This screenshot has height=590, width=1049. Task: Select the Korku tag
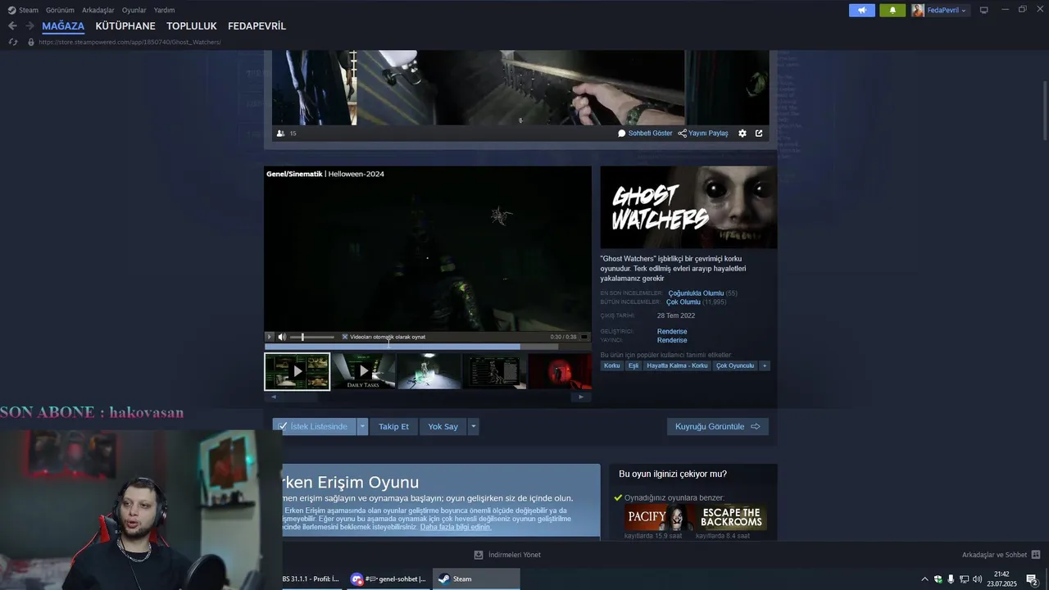click(612, 365)
